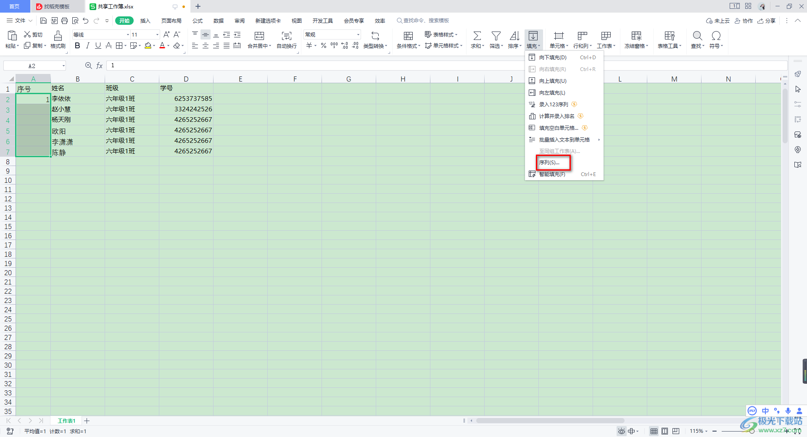This screenshot has height=437, width=807.
Task: Click the Copy (复制) button
Action: pyautogui.click(x=35, y=45)
